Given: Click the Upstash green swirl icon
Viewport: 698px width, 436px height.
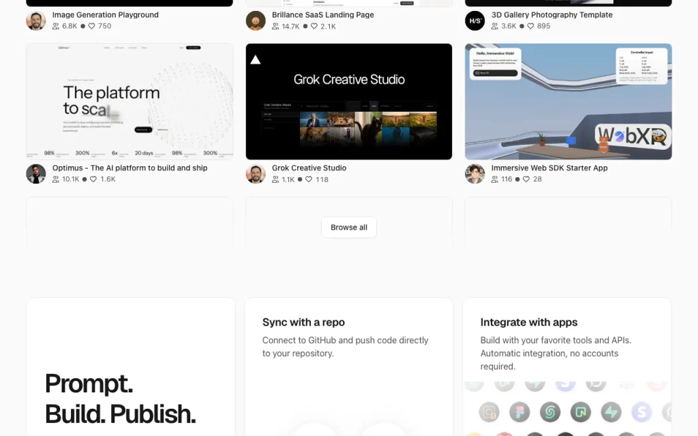Looking at the screenshot, I should click(x=550, y=412).
